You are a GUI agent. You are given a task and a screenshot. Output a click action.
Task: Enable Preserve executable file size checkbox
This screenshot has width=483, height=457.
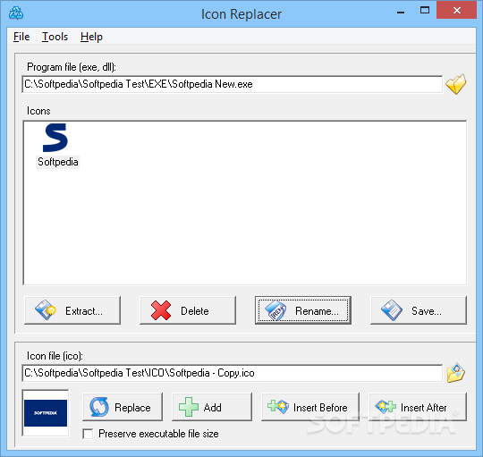click(x=88, y=434)
